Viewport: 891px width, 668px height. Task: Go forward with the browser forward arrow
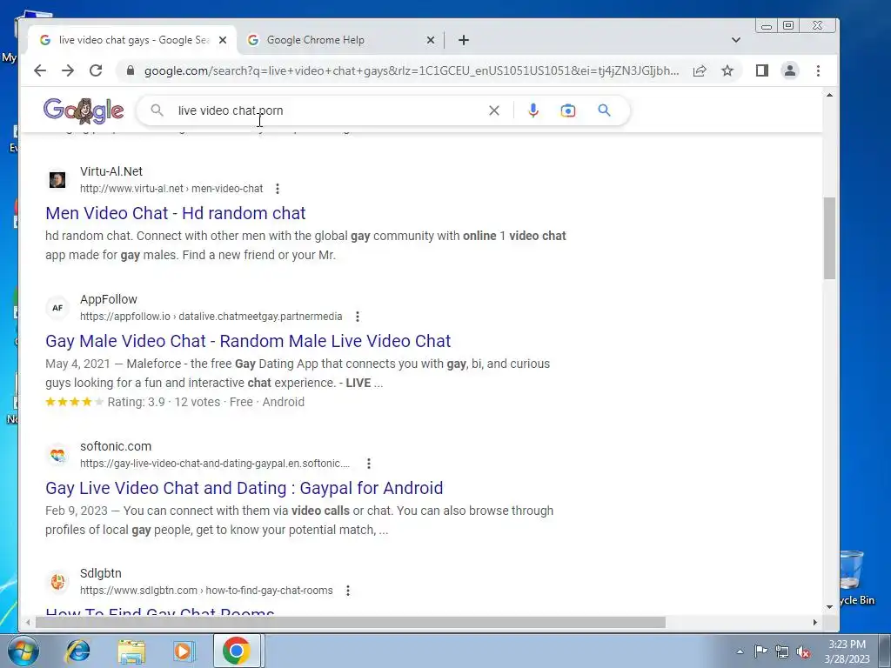(68, 70)
